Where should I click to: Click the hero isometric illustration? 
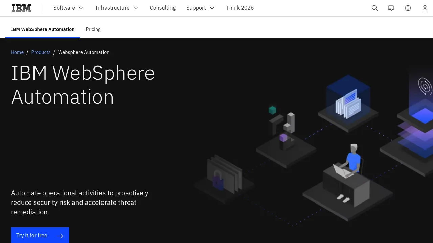pyautogui.click(x=313, y=148)
